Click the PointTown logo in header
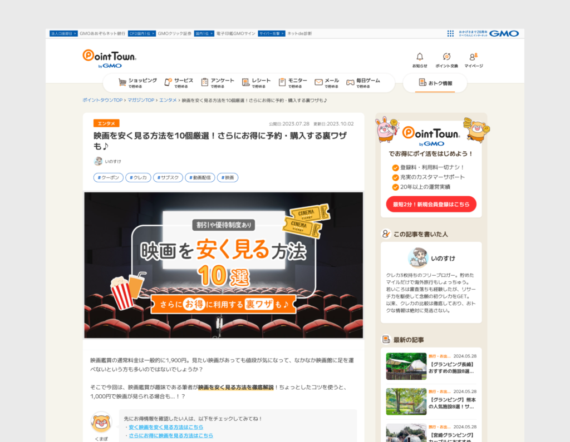Screen dimensions: 570x442 (x=109, y=59)
